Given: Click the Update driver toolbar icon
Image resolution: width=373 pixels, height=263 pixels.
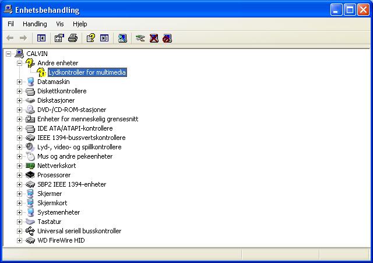Looking at the screenshot, I should (140, 38).
